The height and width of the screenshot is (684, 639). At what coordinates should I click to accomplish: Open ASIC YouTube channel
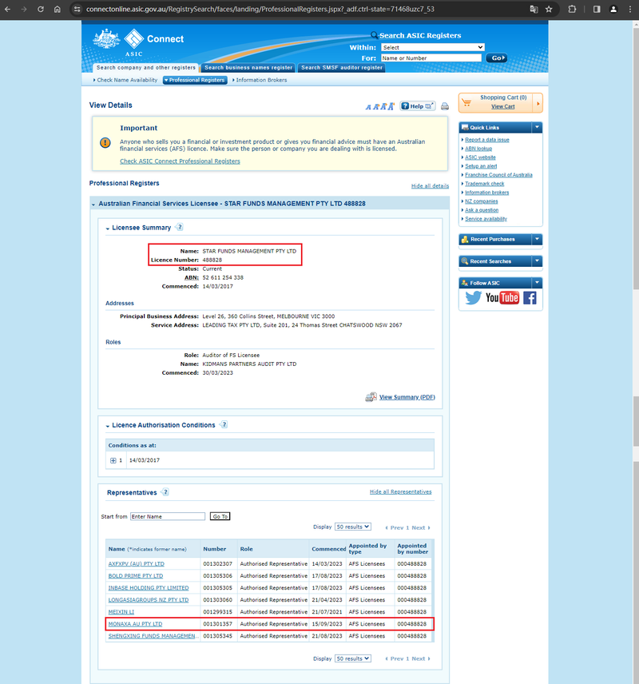(x=502, y=298)
